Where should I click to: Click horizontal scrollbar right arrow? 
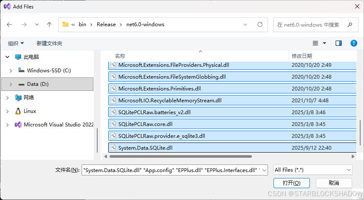(353, 156)
